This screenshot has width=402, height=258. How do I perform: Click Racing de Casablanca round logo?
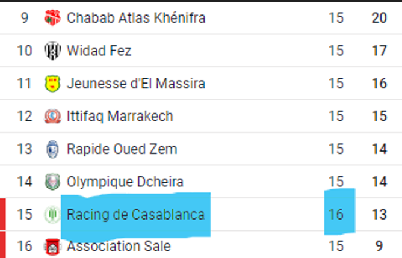pyautogui.click(x=52, y=215)
